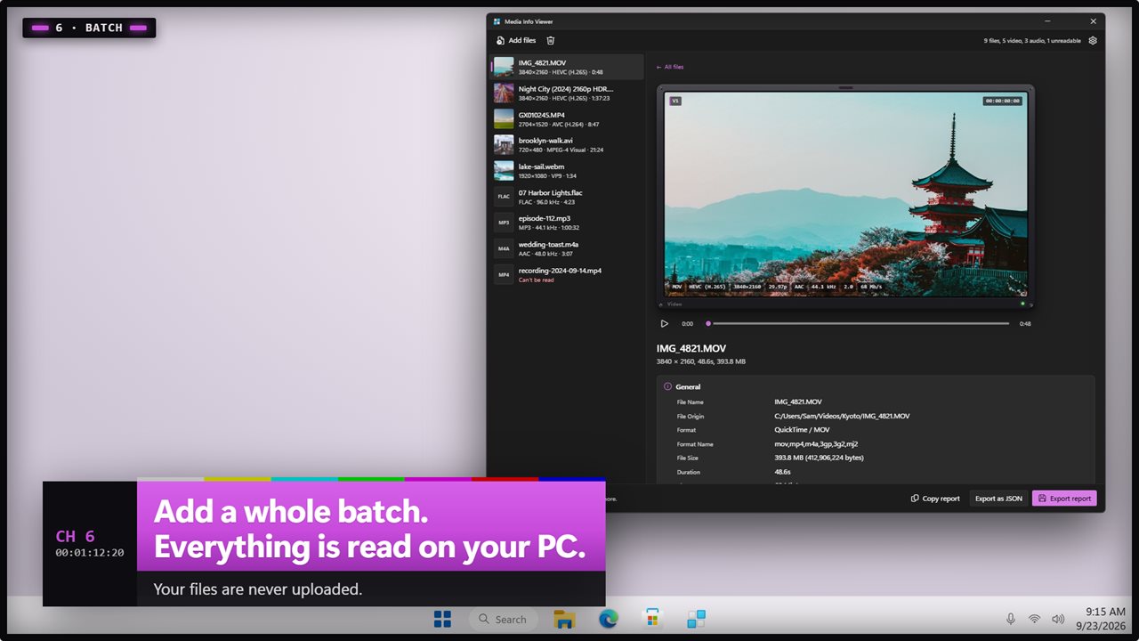Click the file summary 9 files, 5 video text
The height and width of the screenshot is (641, 1139).
coord(1032,40)
